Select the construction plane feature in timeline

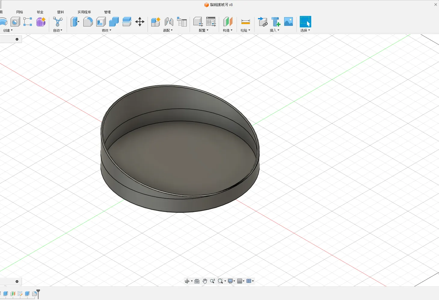13,294
